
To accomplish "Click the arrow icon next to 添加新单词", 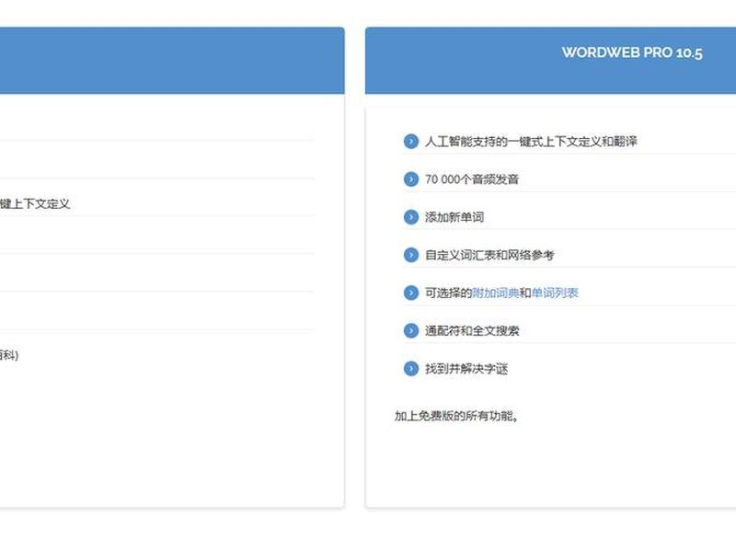I will coord(410,217).
